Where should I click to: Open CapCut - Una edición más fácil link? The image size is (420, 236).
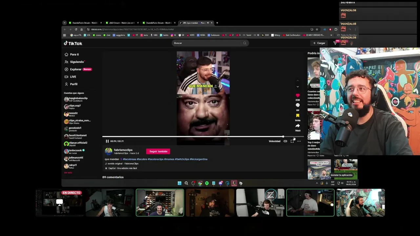(x=121, y=168)
